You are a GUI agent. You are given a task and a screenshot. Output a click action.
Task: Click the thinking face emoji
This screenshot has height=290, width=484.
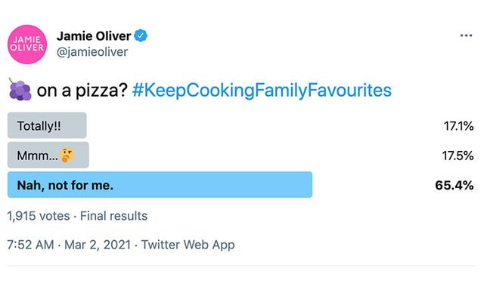pyautogui.click(x=67, y=155)
